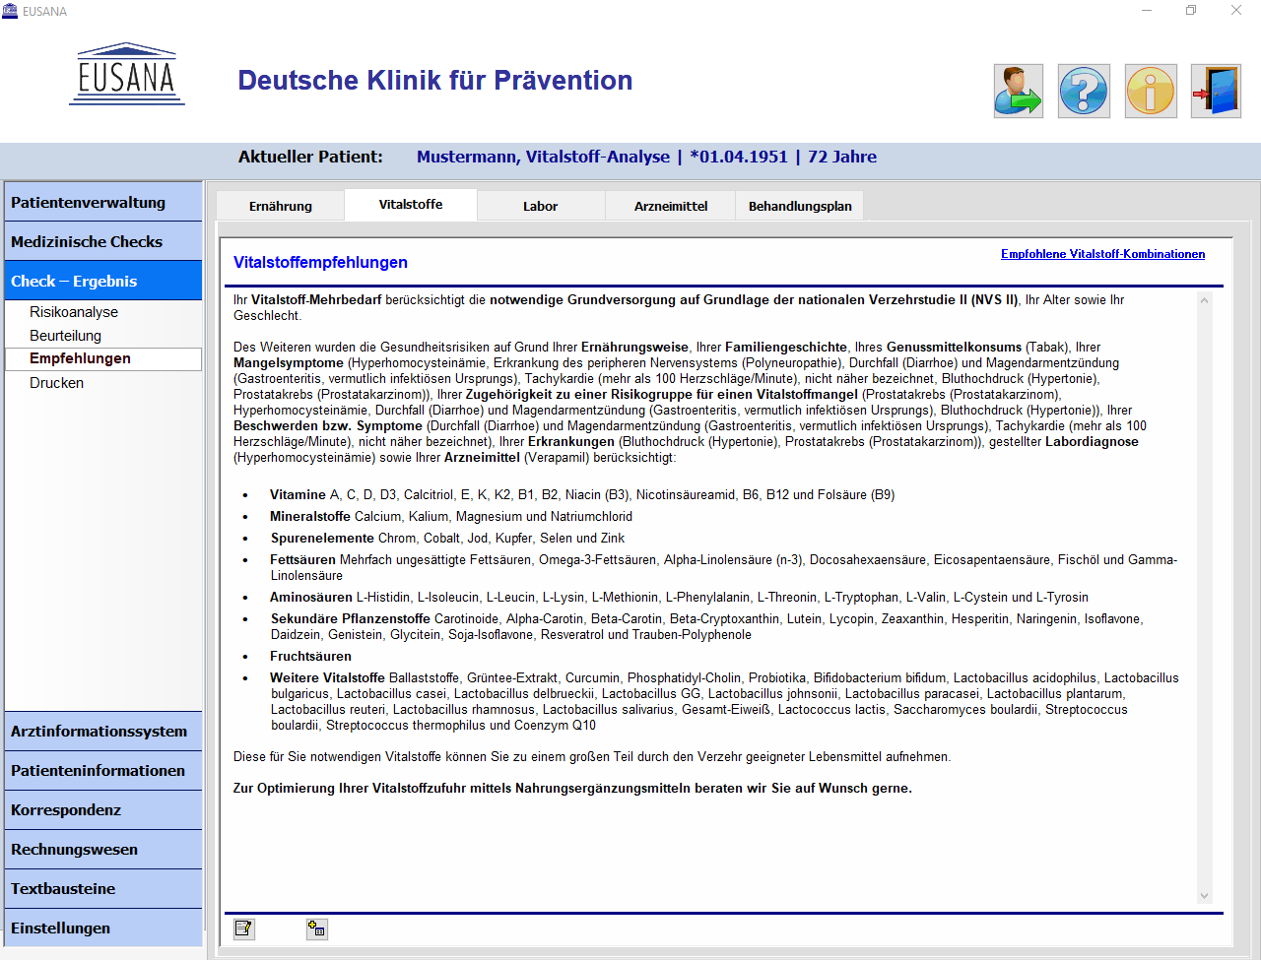The height and width of the screenshot is (960, 1261).
Task: Open the Rechnungswesen section
Action: [x=103, y=849]
